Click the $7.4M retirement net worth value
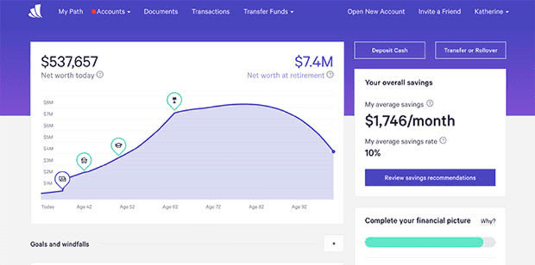 pos(314,61)
